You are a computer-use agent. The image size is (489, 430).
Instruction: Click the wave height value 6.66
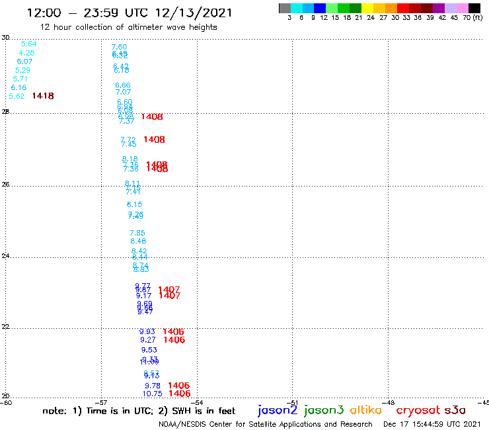(x=123, y=85)
